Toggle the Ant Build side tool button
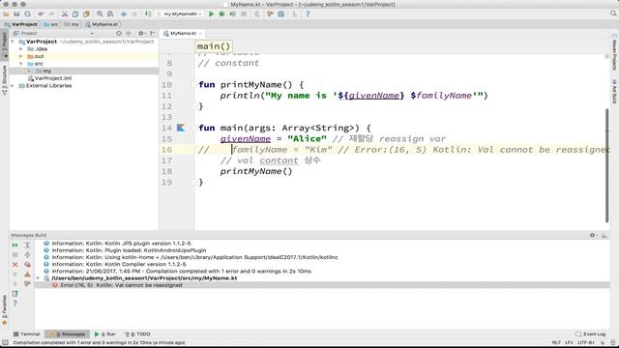This screenshot has width=619, height=348. (x=614, y=91)
